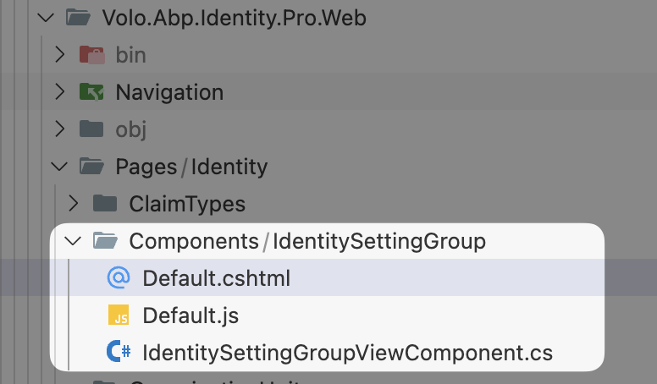The image size is (657, 384).
Task: Select the Default.js file name
Action: coord(190,315)
